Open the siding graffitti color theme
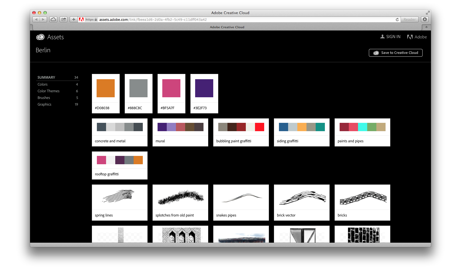 point(302,132)
